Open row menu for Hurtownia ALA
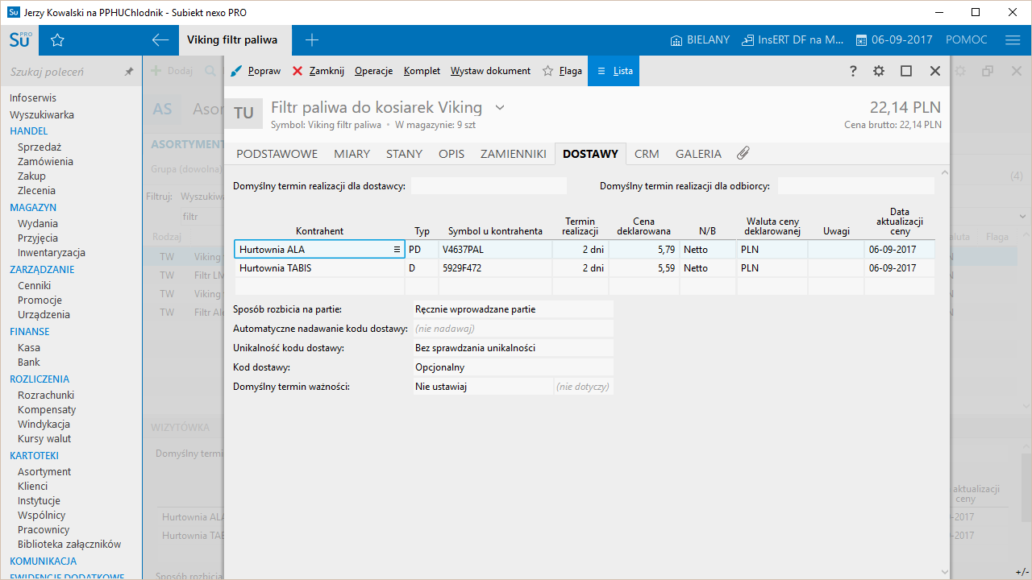Screen dimensions: 1032x580 (x=397, y=250)
